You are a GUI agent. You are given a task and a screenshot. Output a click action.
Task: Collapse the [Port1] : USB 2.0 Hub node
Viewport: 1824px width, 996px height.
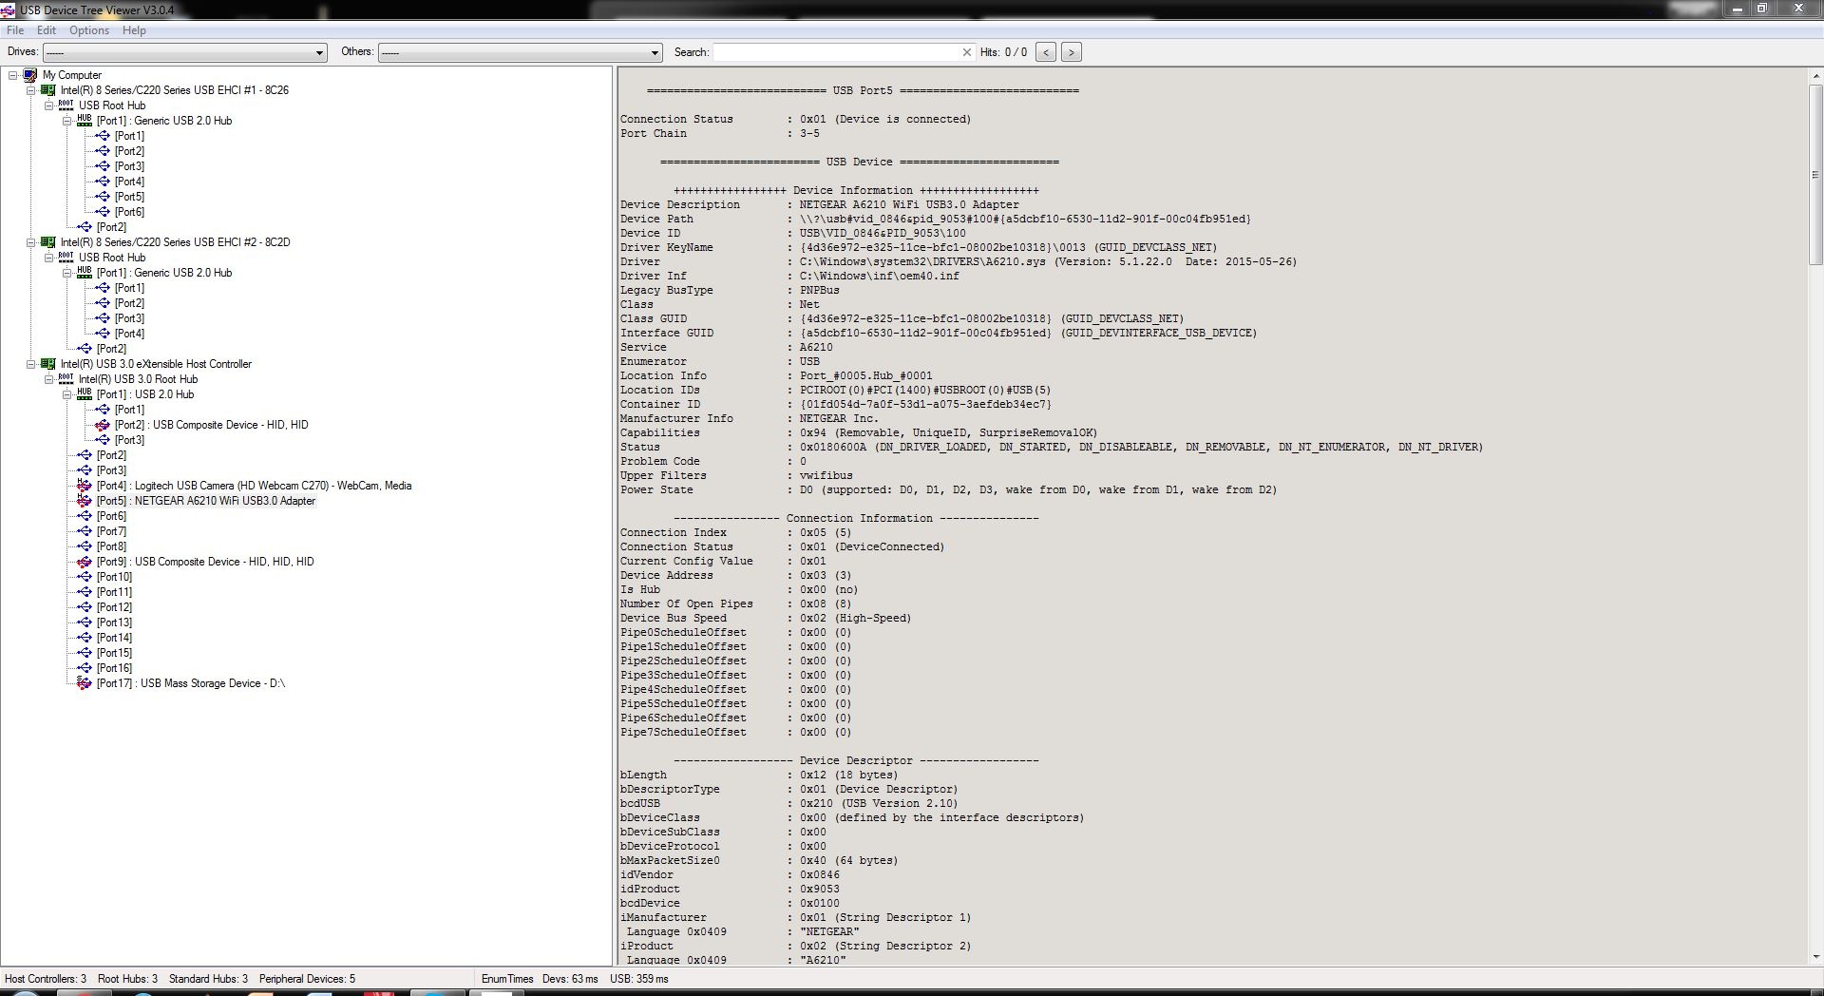(66, 394)
